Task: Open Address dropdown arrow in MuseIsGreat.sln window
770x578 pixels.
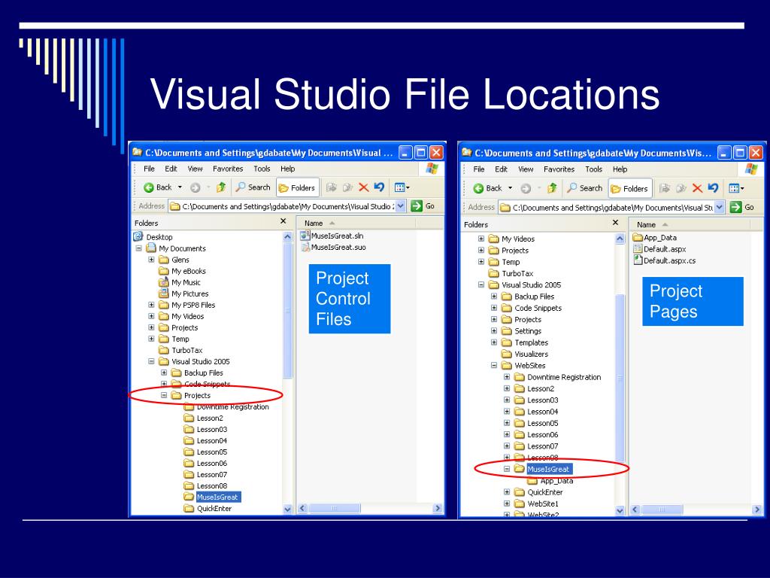Action: [x=402, y=206]
